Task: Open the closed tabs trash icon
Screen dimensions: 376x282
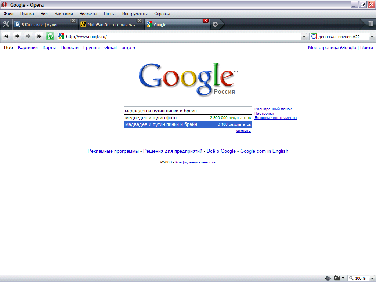Action: coord(370,23)
